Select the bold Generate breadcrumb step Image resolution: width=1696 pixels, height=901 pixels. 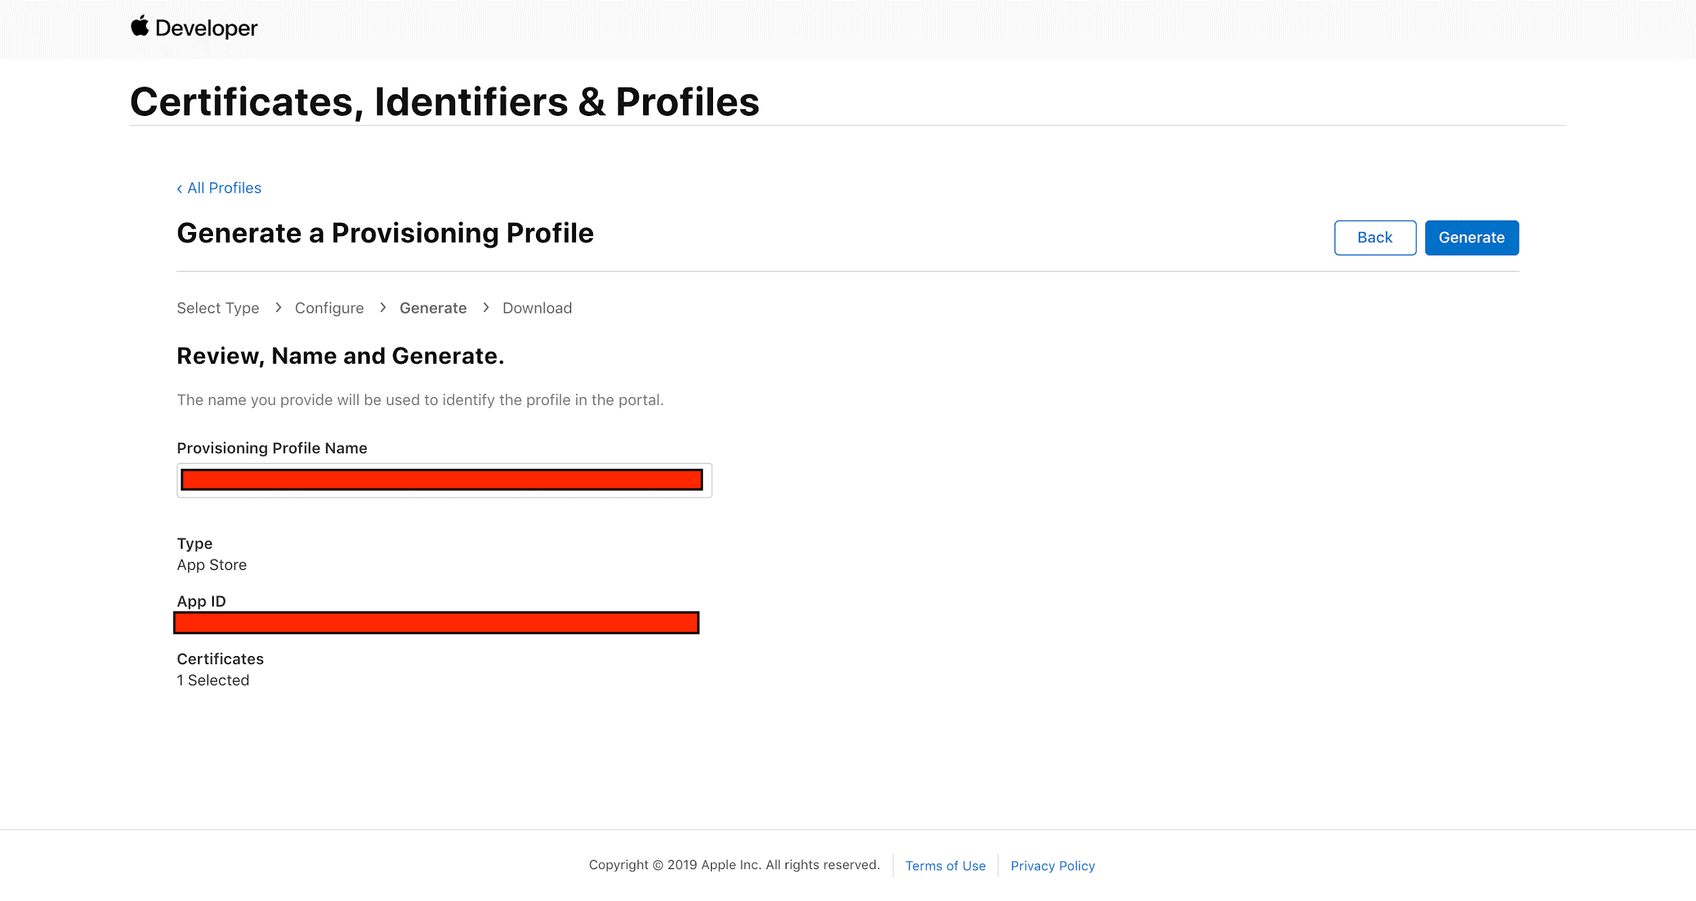point(433,308)
